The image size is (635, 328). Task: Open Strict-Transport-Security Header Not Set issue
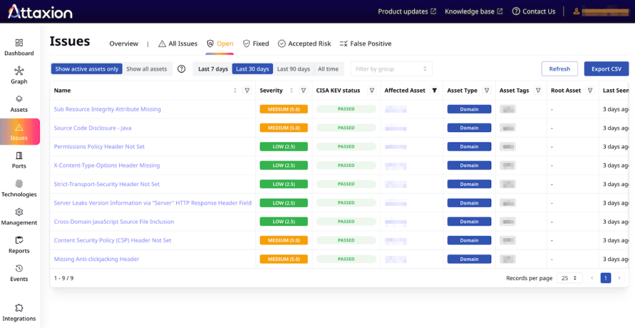pos(107,184)
